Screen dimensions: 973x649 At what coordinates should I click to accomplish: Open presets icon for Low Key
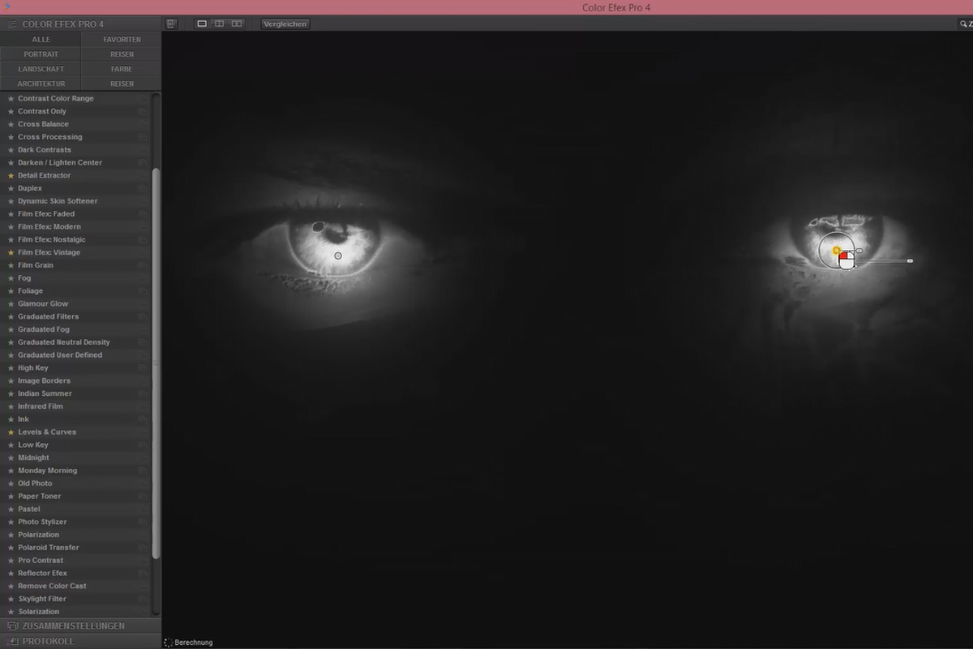click(x=143, y=445)
